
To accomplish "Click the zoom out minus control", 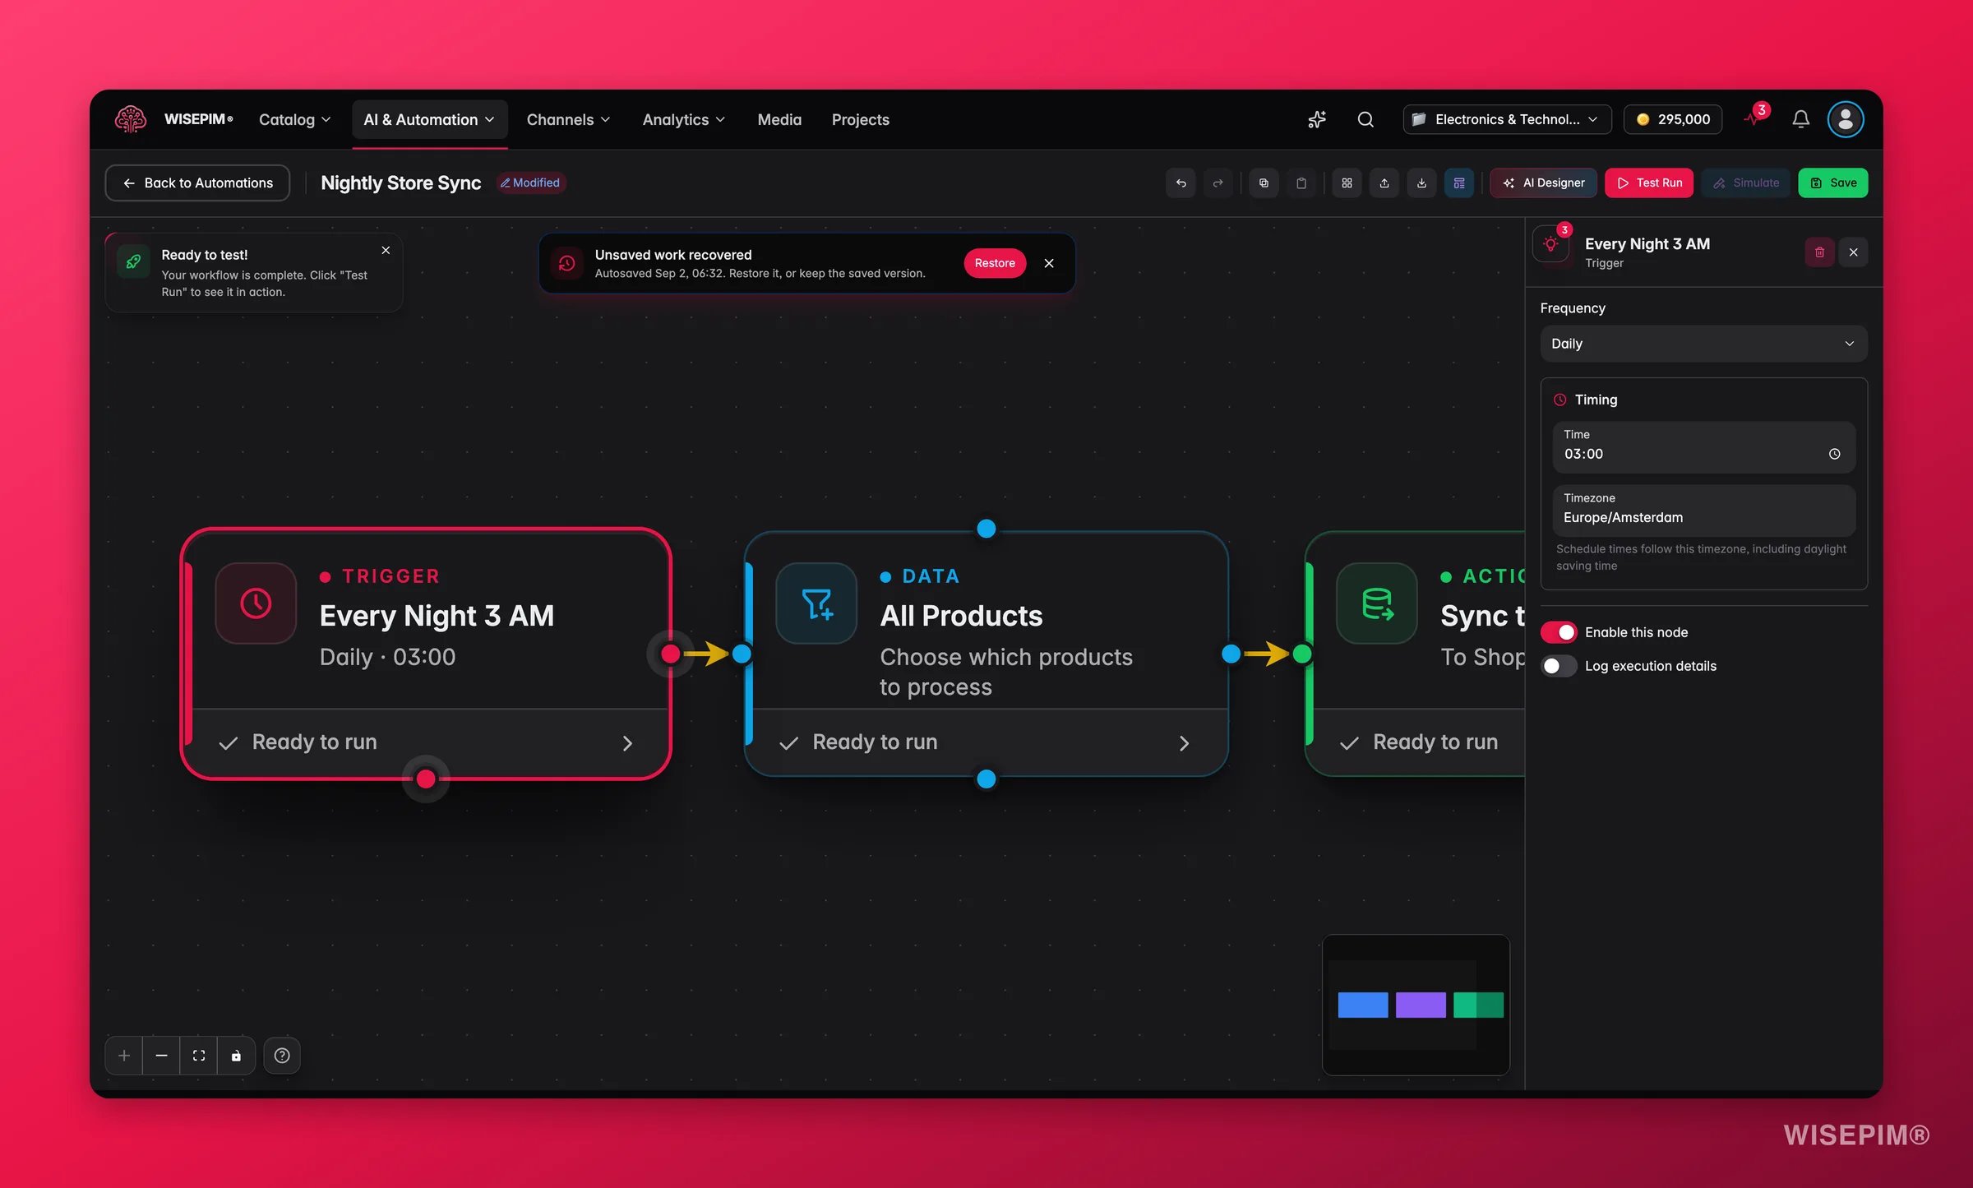I will point(161,1056).
